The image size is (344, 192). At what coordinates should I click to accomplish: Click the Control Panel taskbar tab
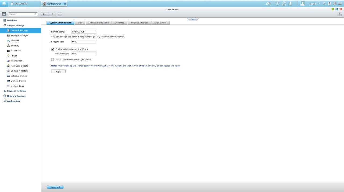[x=54, y=4]
